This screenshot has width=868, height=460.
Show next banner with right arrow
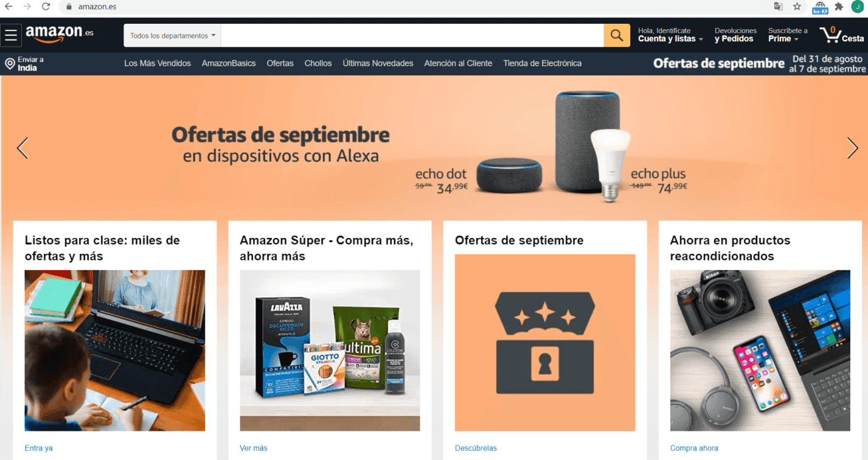852,148
